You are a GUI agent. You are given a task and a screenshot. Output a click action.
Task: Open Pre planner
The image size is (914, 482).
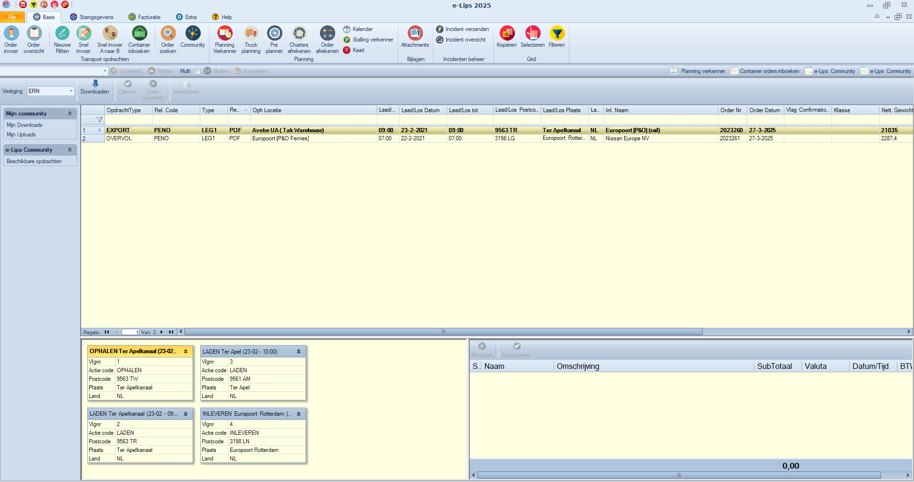[274, 40]
